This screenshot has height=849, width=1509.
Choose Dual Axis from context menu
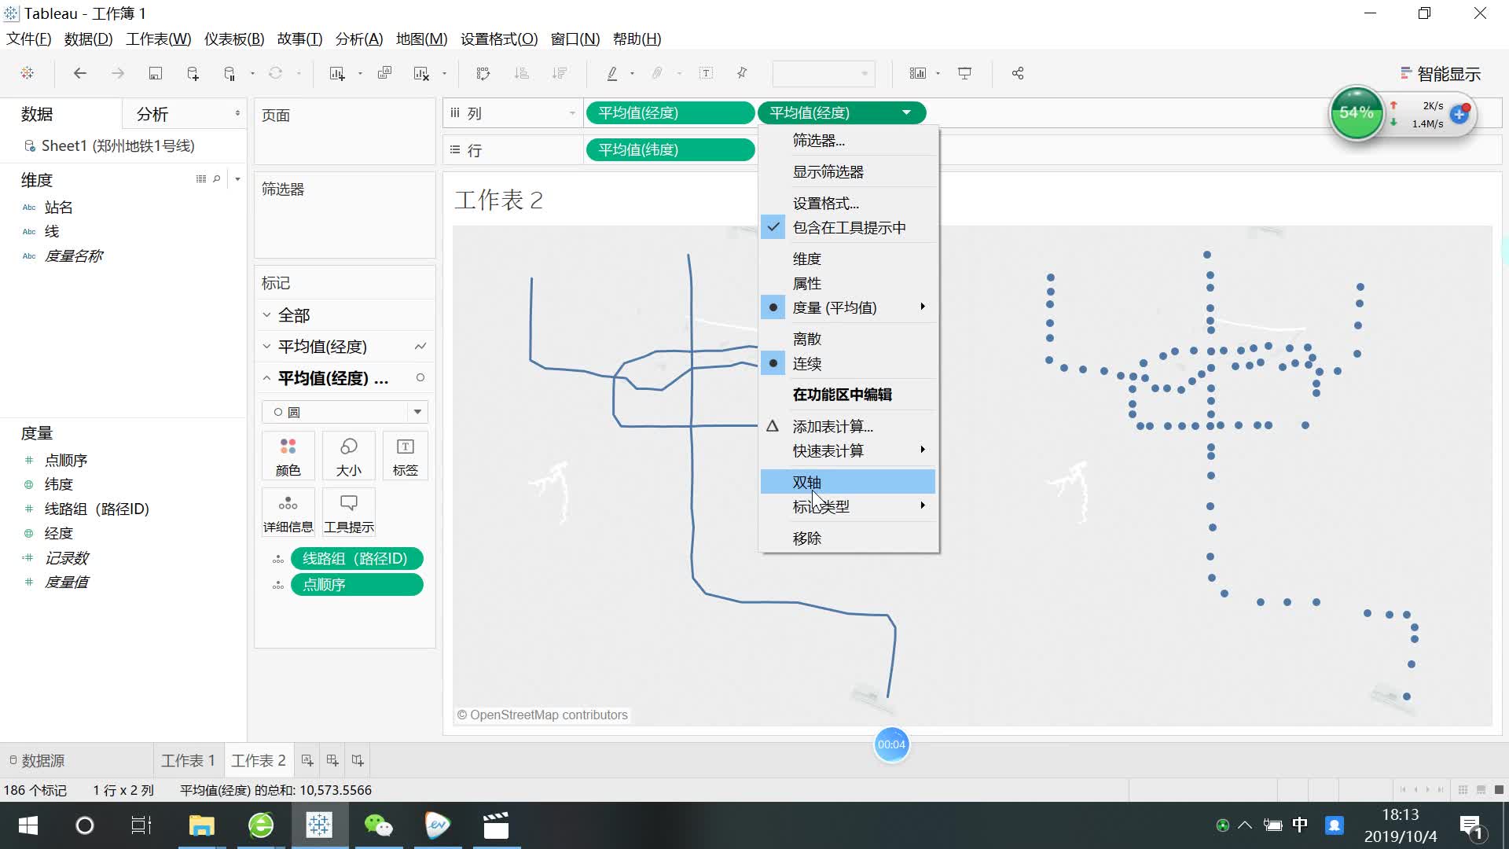coord(806,482)
